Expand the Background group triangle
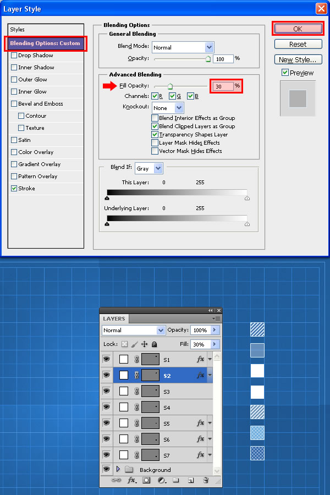Screen dimensions: 330x495 [118, 469]
